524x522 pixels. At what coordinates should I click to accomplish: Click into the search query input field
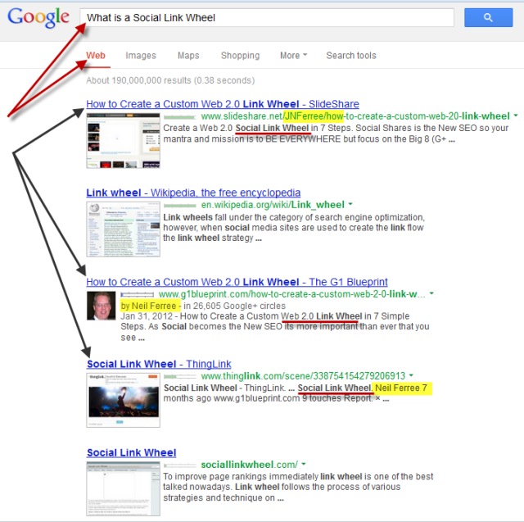tap(267, 18)
